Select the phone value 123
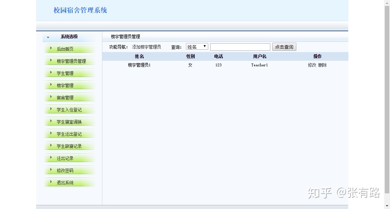390x209 pixels. (x=218, y=65)
